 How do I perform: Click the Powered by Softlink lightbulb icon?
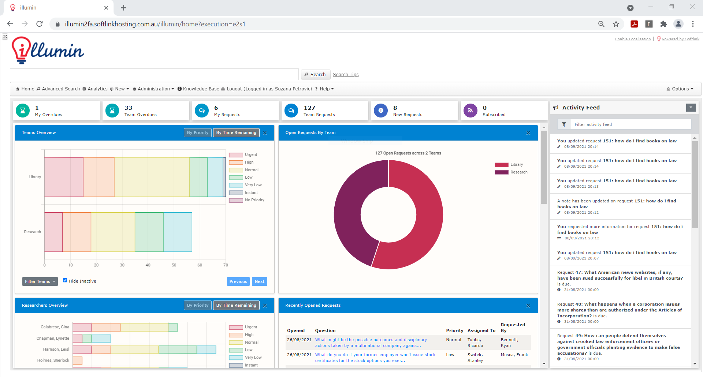pos(659,38)
